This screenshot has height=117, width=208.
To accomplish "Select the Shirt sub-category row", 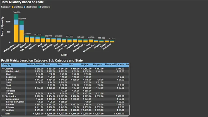I will pos(9,82).
